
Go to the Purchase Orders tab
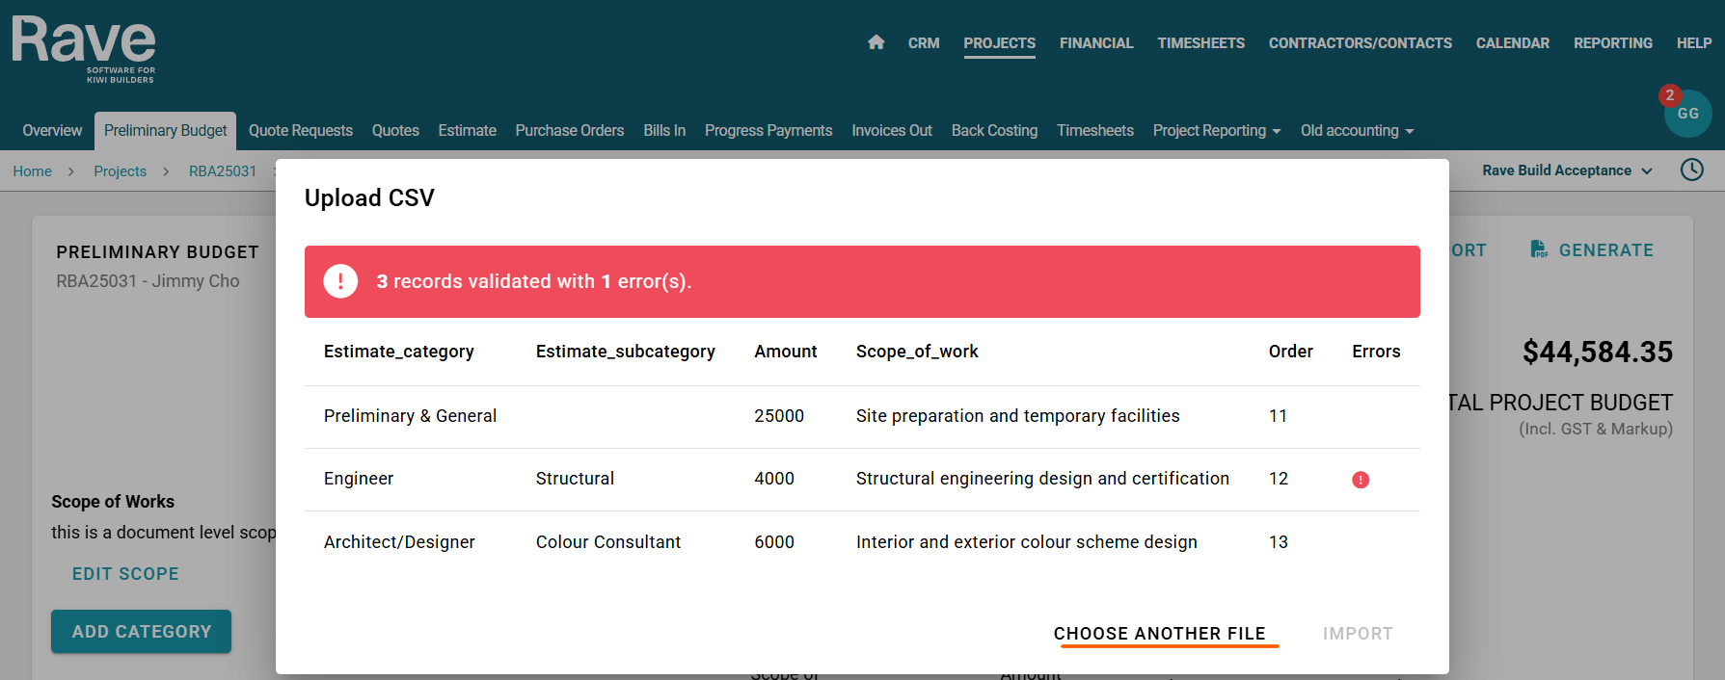click(569, 131)
